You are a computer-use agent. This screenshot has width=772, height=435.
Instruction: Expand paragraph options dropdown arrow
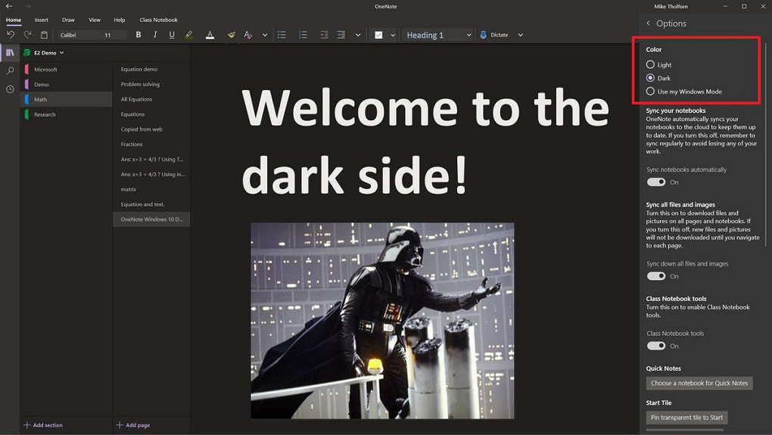pos(358,35)
